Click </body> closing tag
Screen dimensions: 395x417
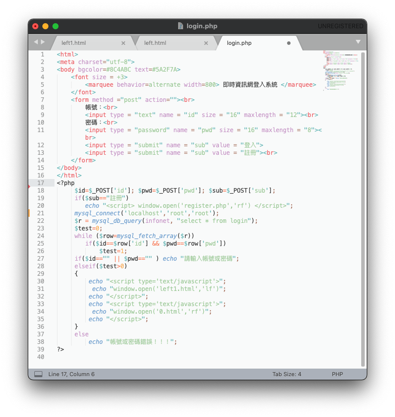[x=69, y=168]
